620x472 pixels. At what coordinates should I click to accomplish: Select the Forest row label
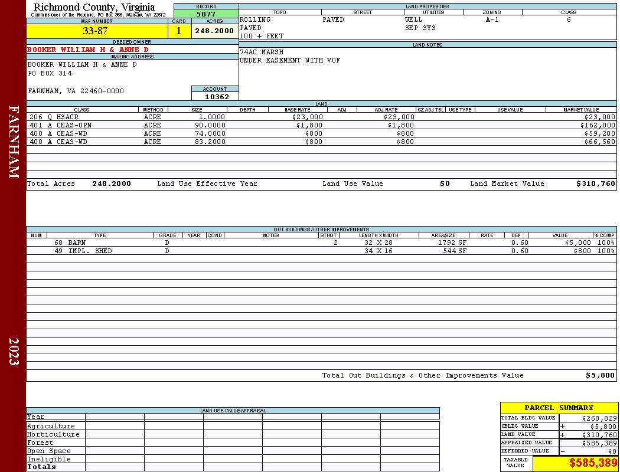point(40,442)
